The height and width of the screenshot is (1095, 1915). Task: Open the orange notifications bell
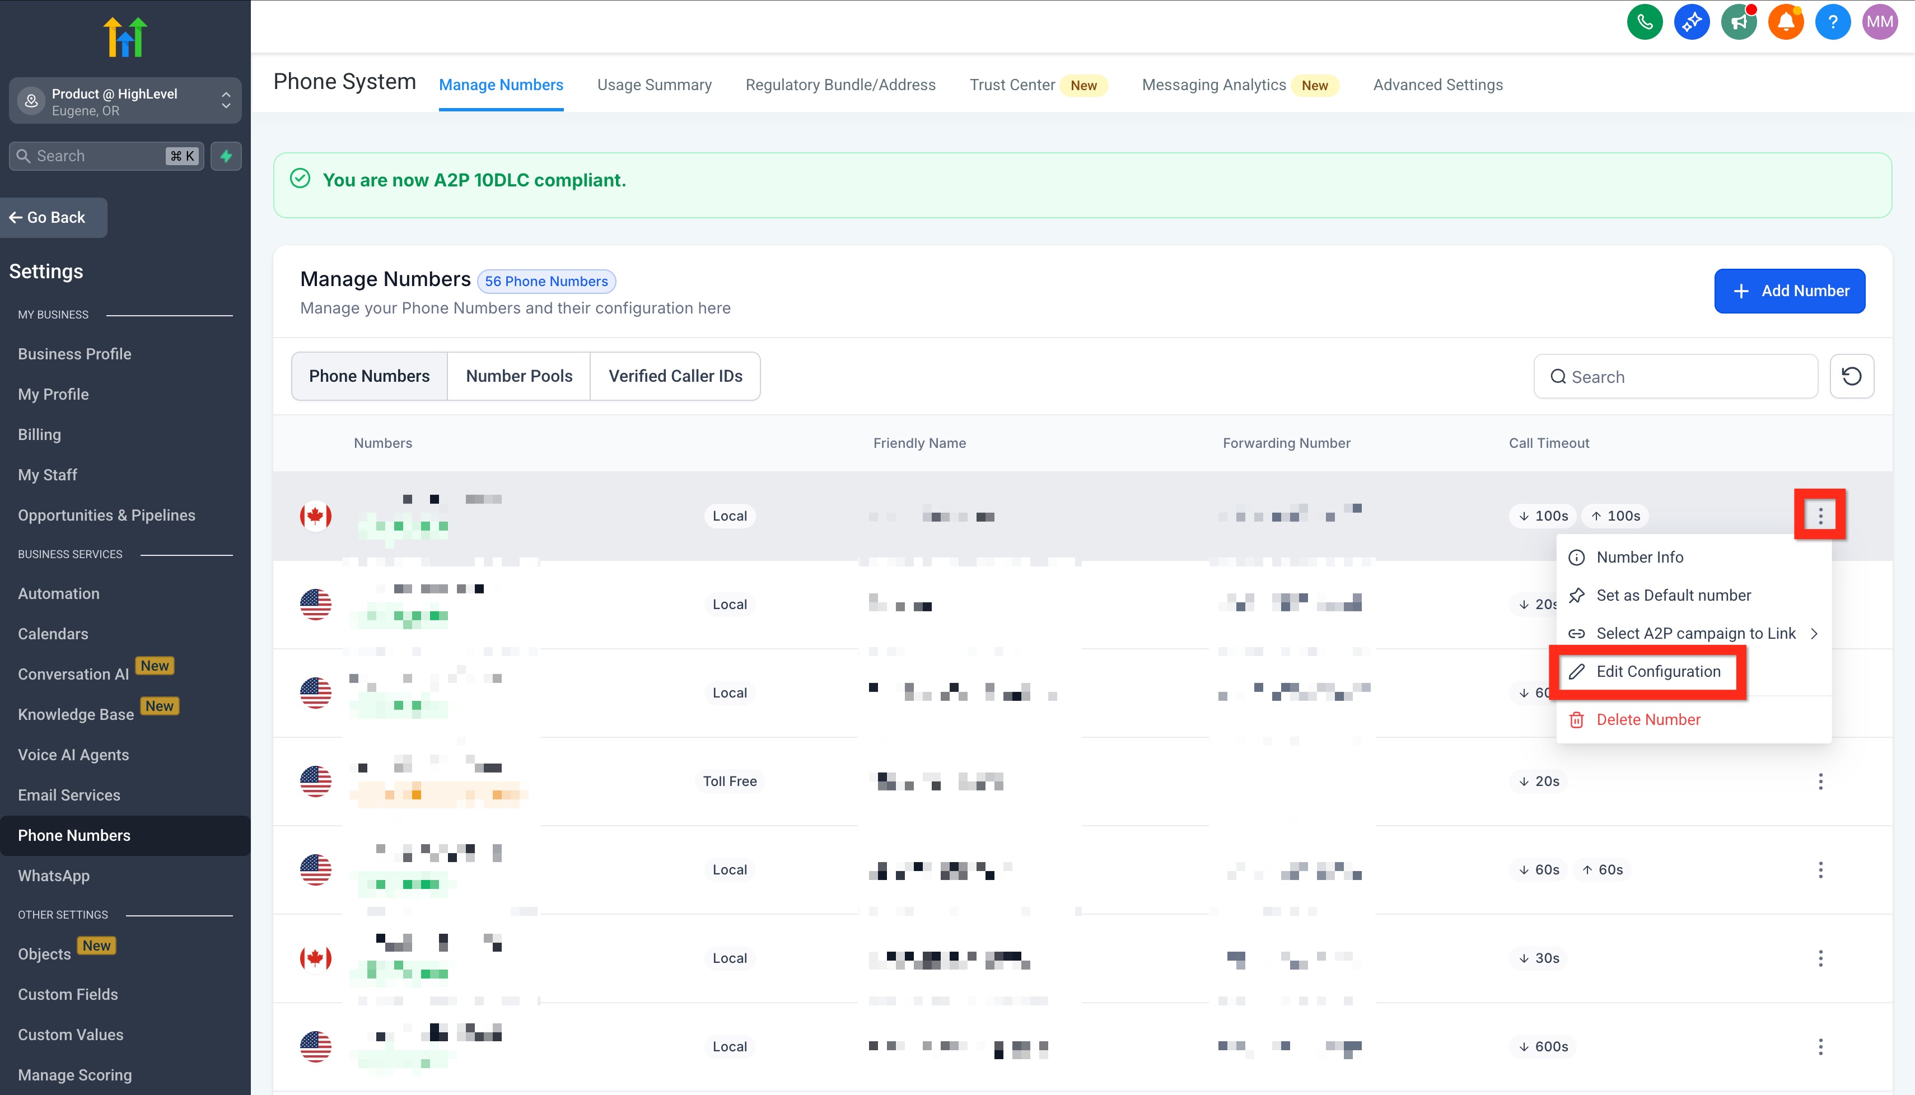coord(1786,22)
